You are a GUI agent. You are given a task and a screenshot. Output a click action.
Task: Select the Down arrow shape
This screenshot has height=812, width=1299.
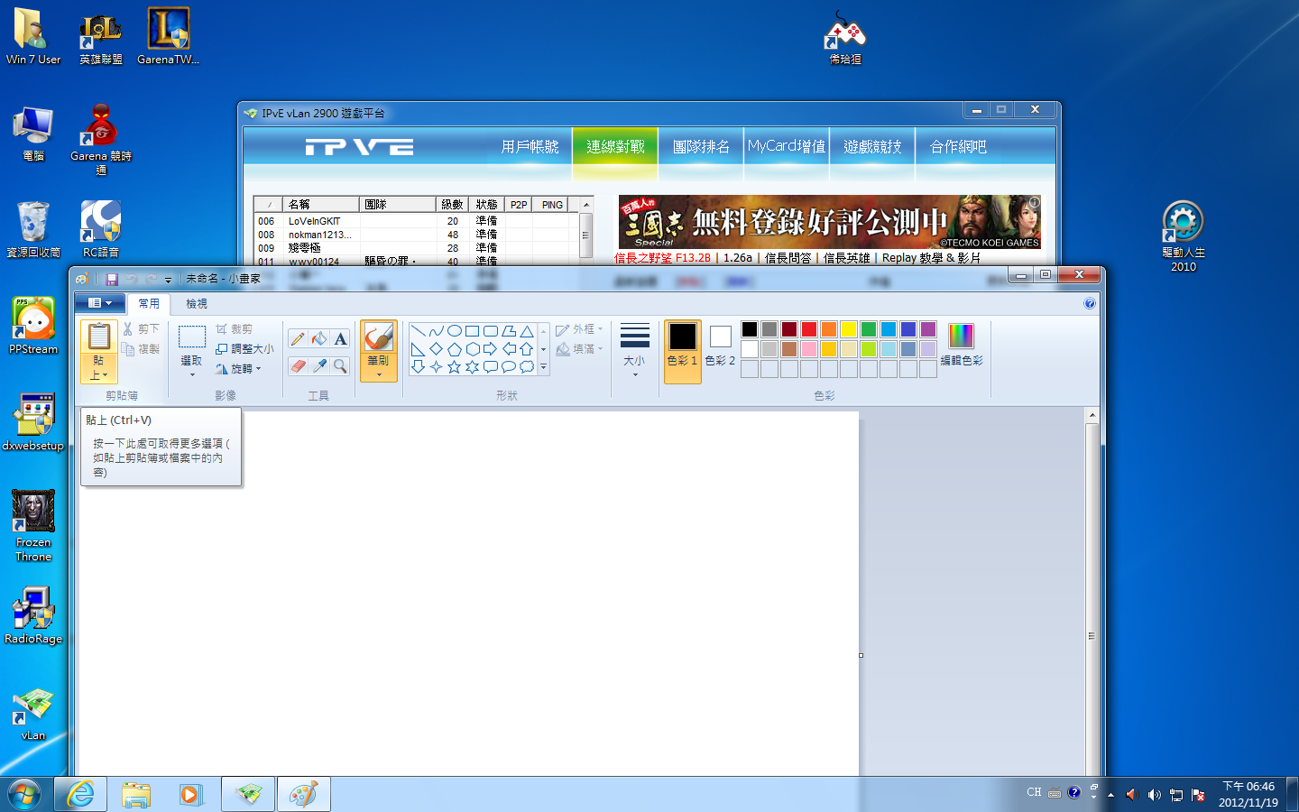point(419,367)
